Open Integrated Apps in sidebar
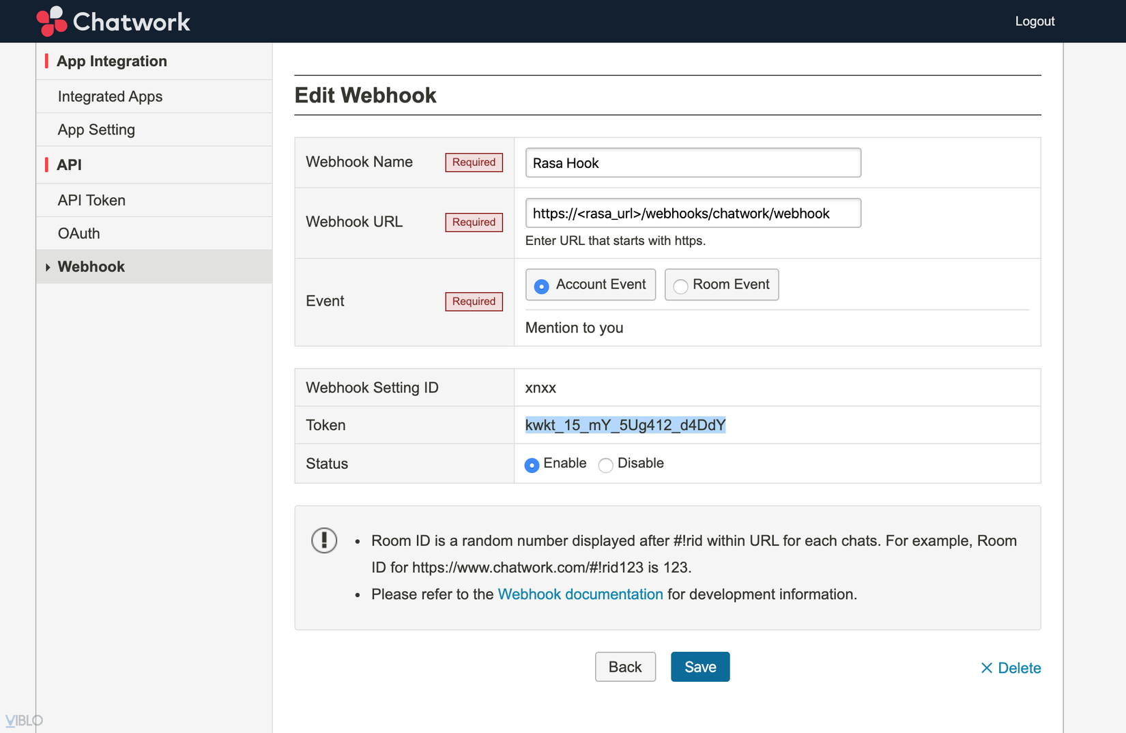Image resolution: width=1126 pixels, height=733 pixels. tap(110, 97)
